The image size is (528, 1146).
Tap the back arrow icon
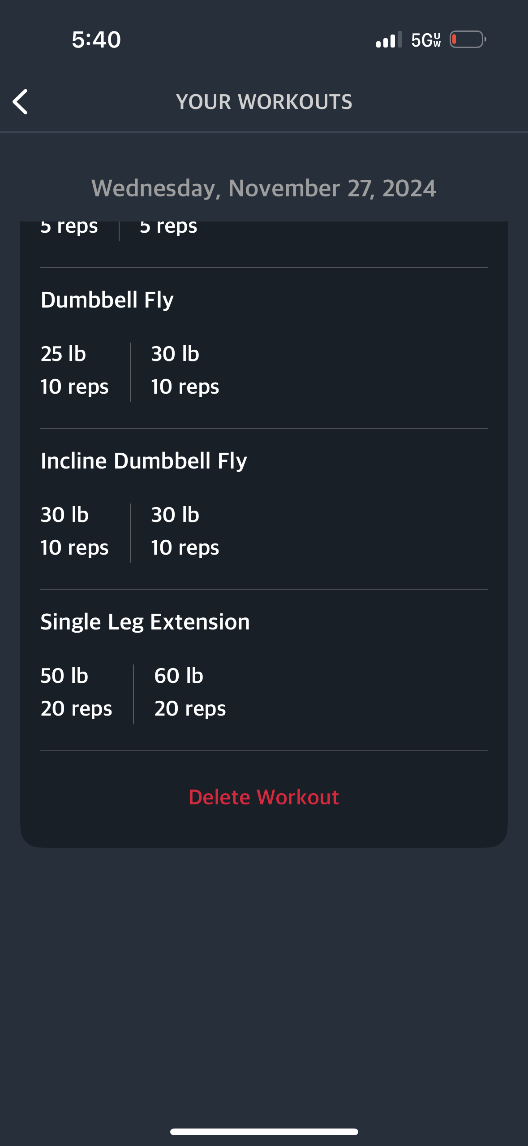20,102
